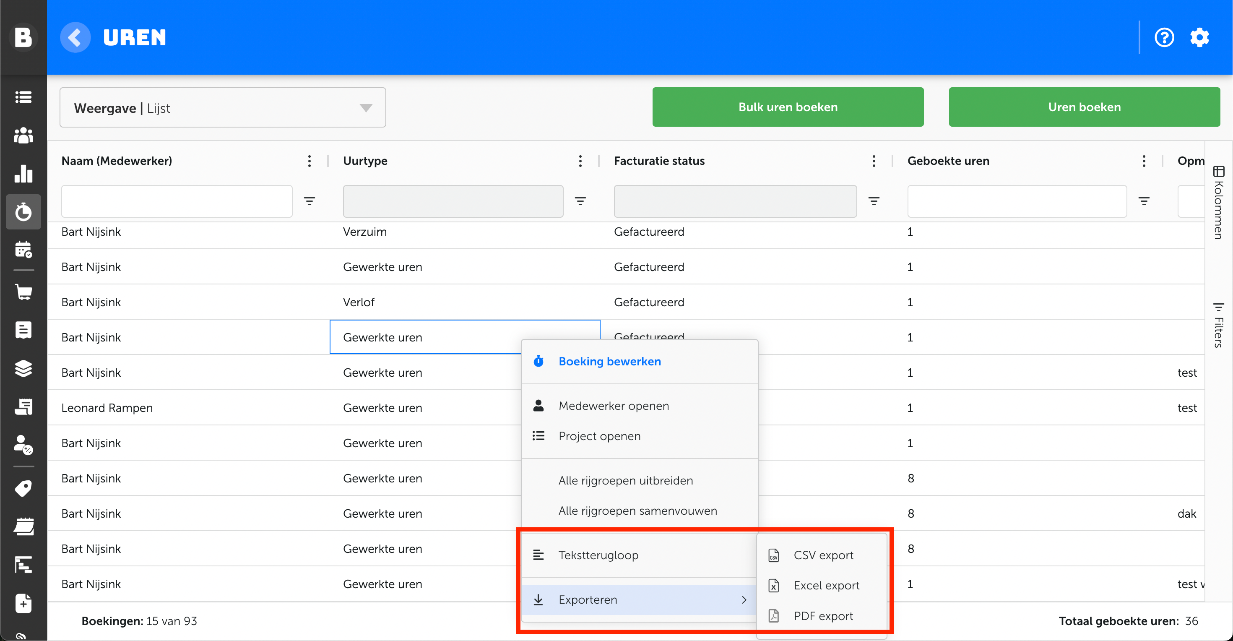The width and height of the screenshot is (1233, 641).
Task: Open settings with the gear icon
Action: coord(1199,37)
